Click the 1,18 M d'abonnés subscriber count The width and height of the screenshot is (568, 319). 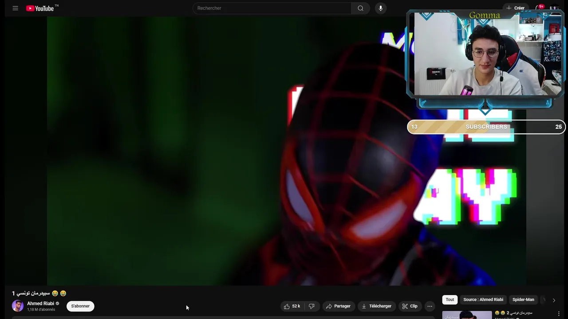pyautogui.click(x=41, y=310)
